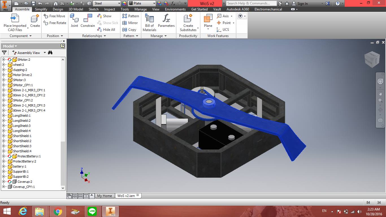386x217 pixels.
Task: Select the Mirror components tool
Action: click(130, 23)
